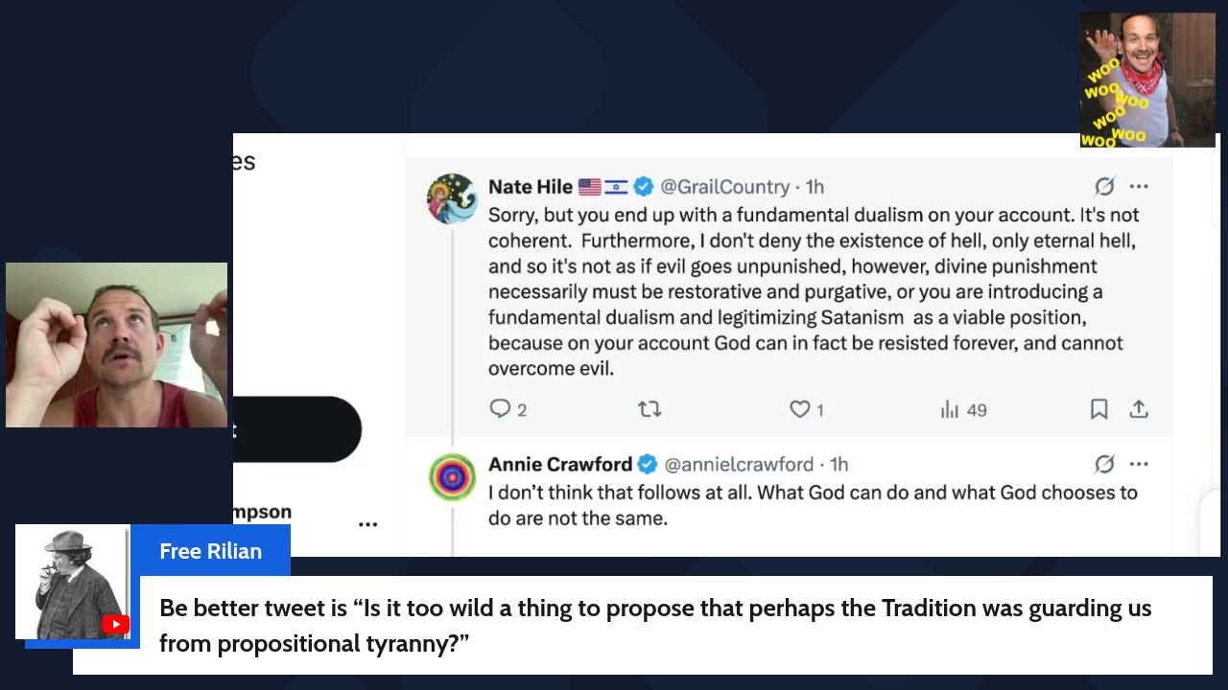
Task: Open Nate Hile's profile name link
Action: pos(530,187)
